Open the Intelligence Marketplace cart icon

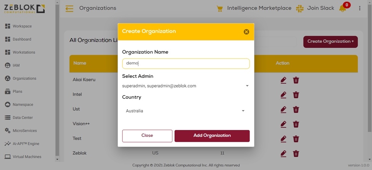pos(219,8)
